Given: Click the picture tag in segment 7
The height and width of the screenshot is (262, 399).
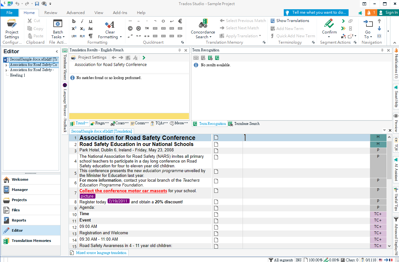Looking at the screenshot, I should pyautogui.click(x=87, y=196).
